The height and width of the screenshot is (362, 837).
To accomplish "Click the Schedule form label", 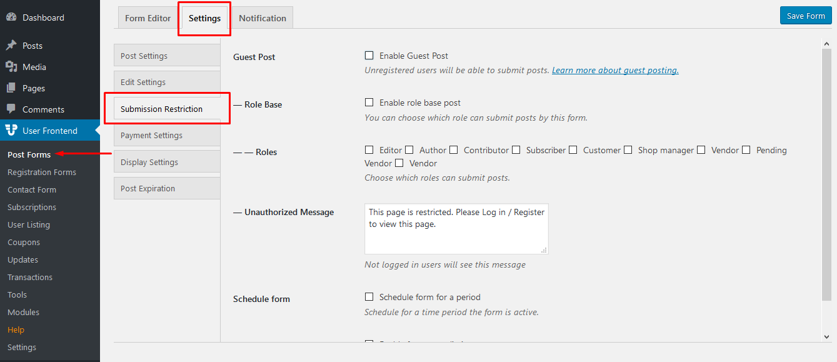I will coord(261,299).
